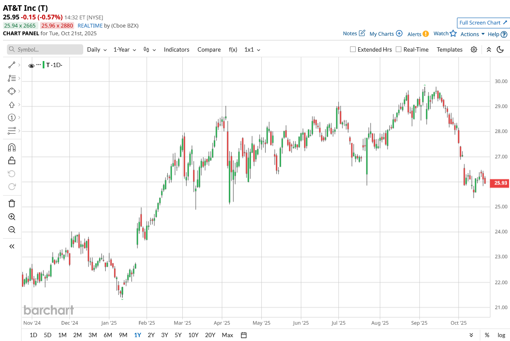Open the 1-Year period dropdown
The image size is (510, 341).
125,49
